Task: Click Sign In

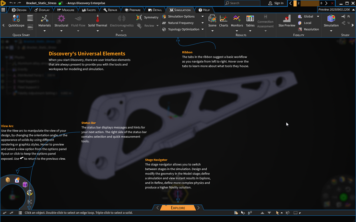Action: (276, 3)
